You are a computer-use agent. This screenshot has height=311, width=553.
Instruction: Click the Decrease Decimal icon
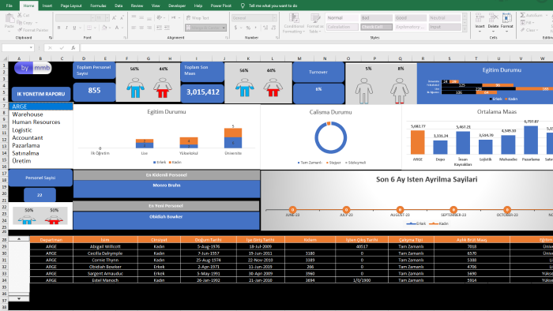[x=273, y=28]
